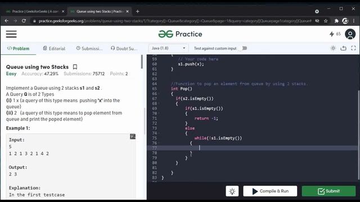The width and height of the screenshot is (360, 202).
Task: Click the Easy difficulty label
Action: point(11,74)
